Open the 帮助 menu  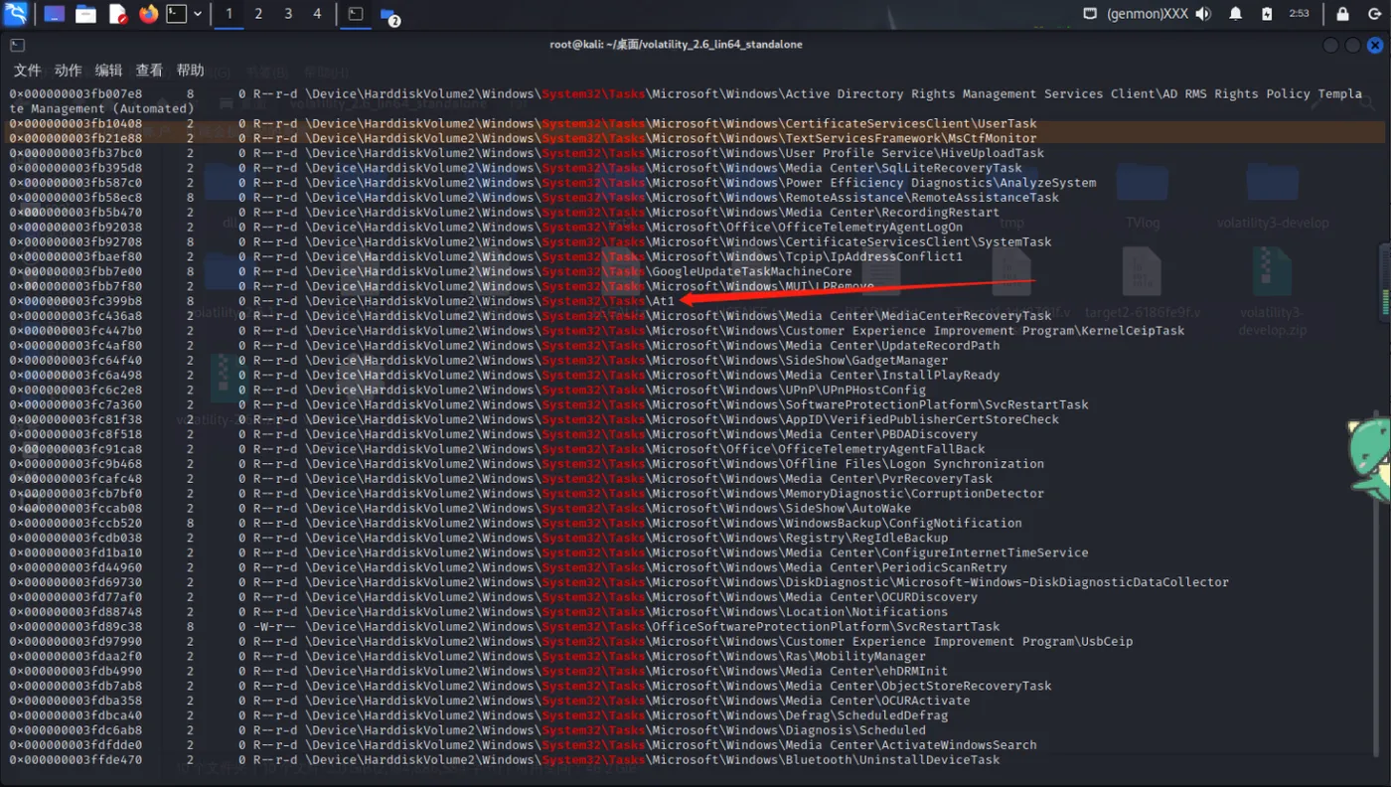pos(190,71)
